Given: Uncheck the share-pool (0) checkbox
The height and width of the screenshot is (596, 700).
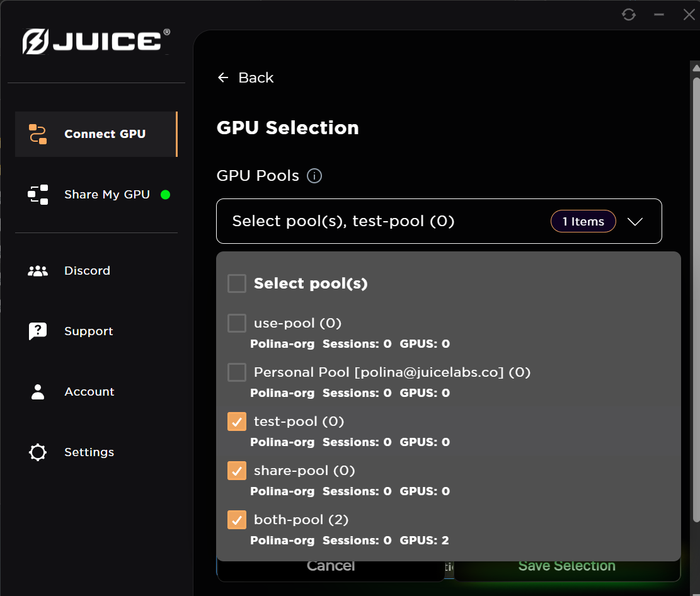Looking at the screenshot, I should [x=237, y=471].
